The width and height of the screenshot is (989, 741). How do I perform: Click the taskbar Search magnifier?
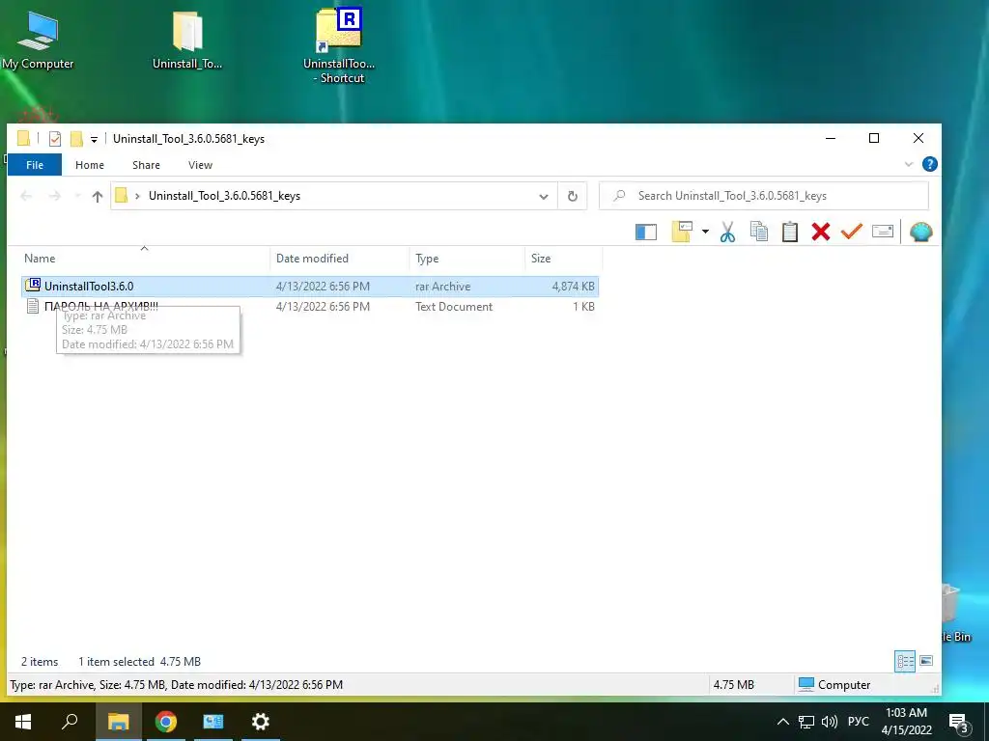point(70,722)
